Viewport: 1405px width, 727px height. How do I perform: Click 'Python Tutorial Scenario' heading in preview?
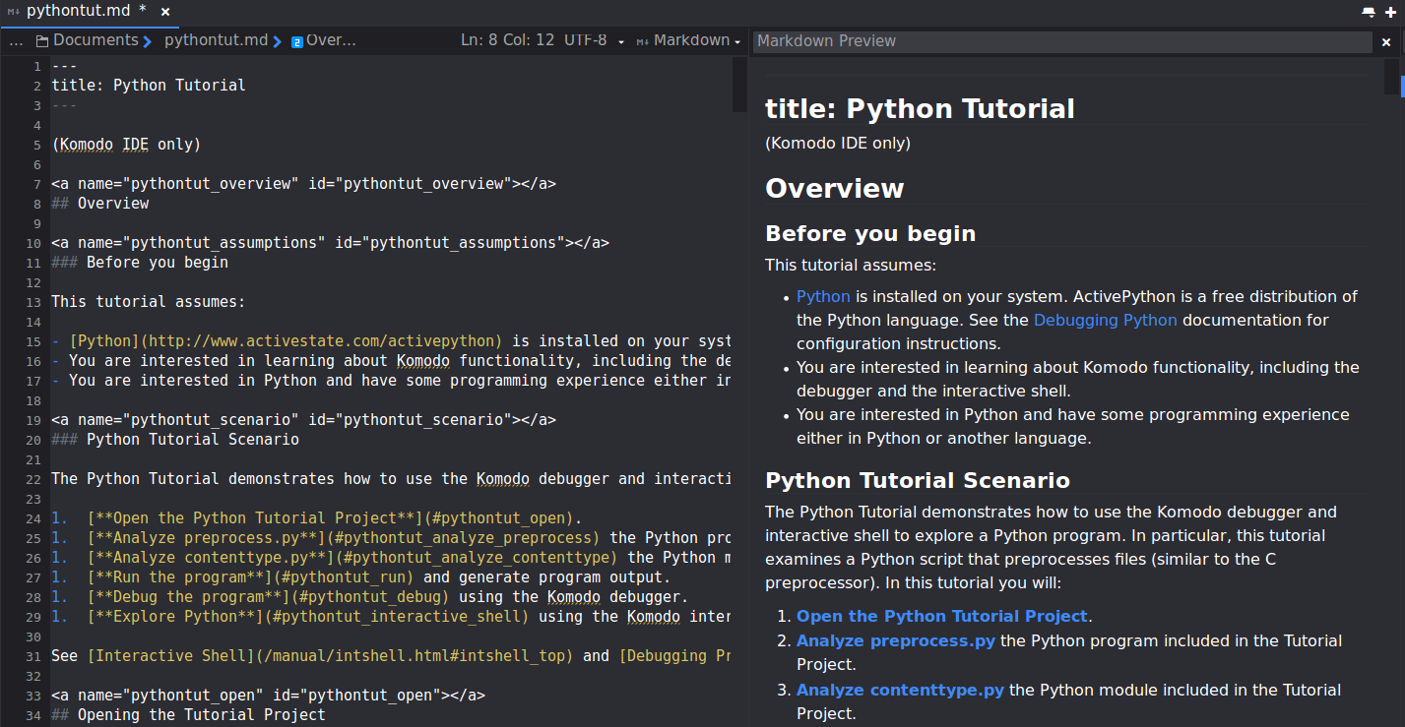click(x=918, y=480)
